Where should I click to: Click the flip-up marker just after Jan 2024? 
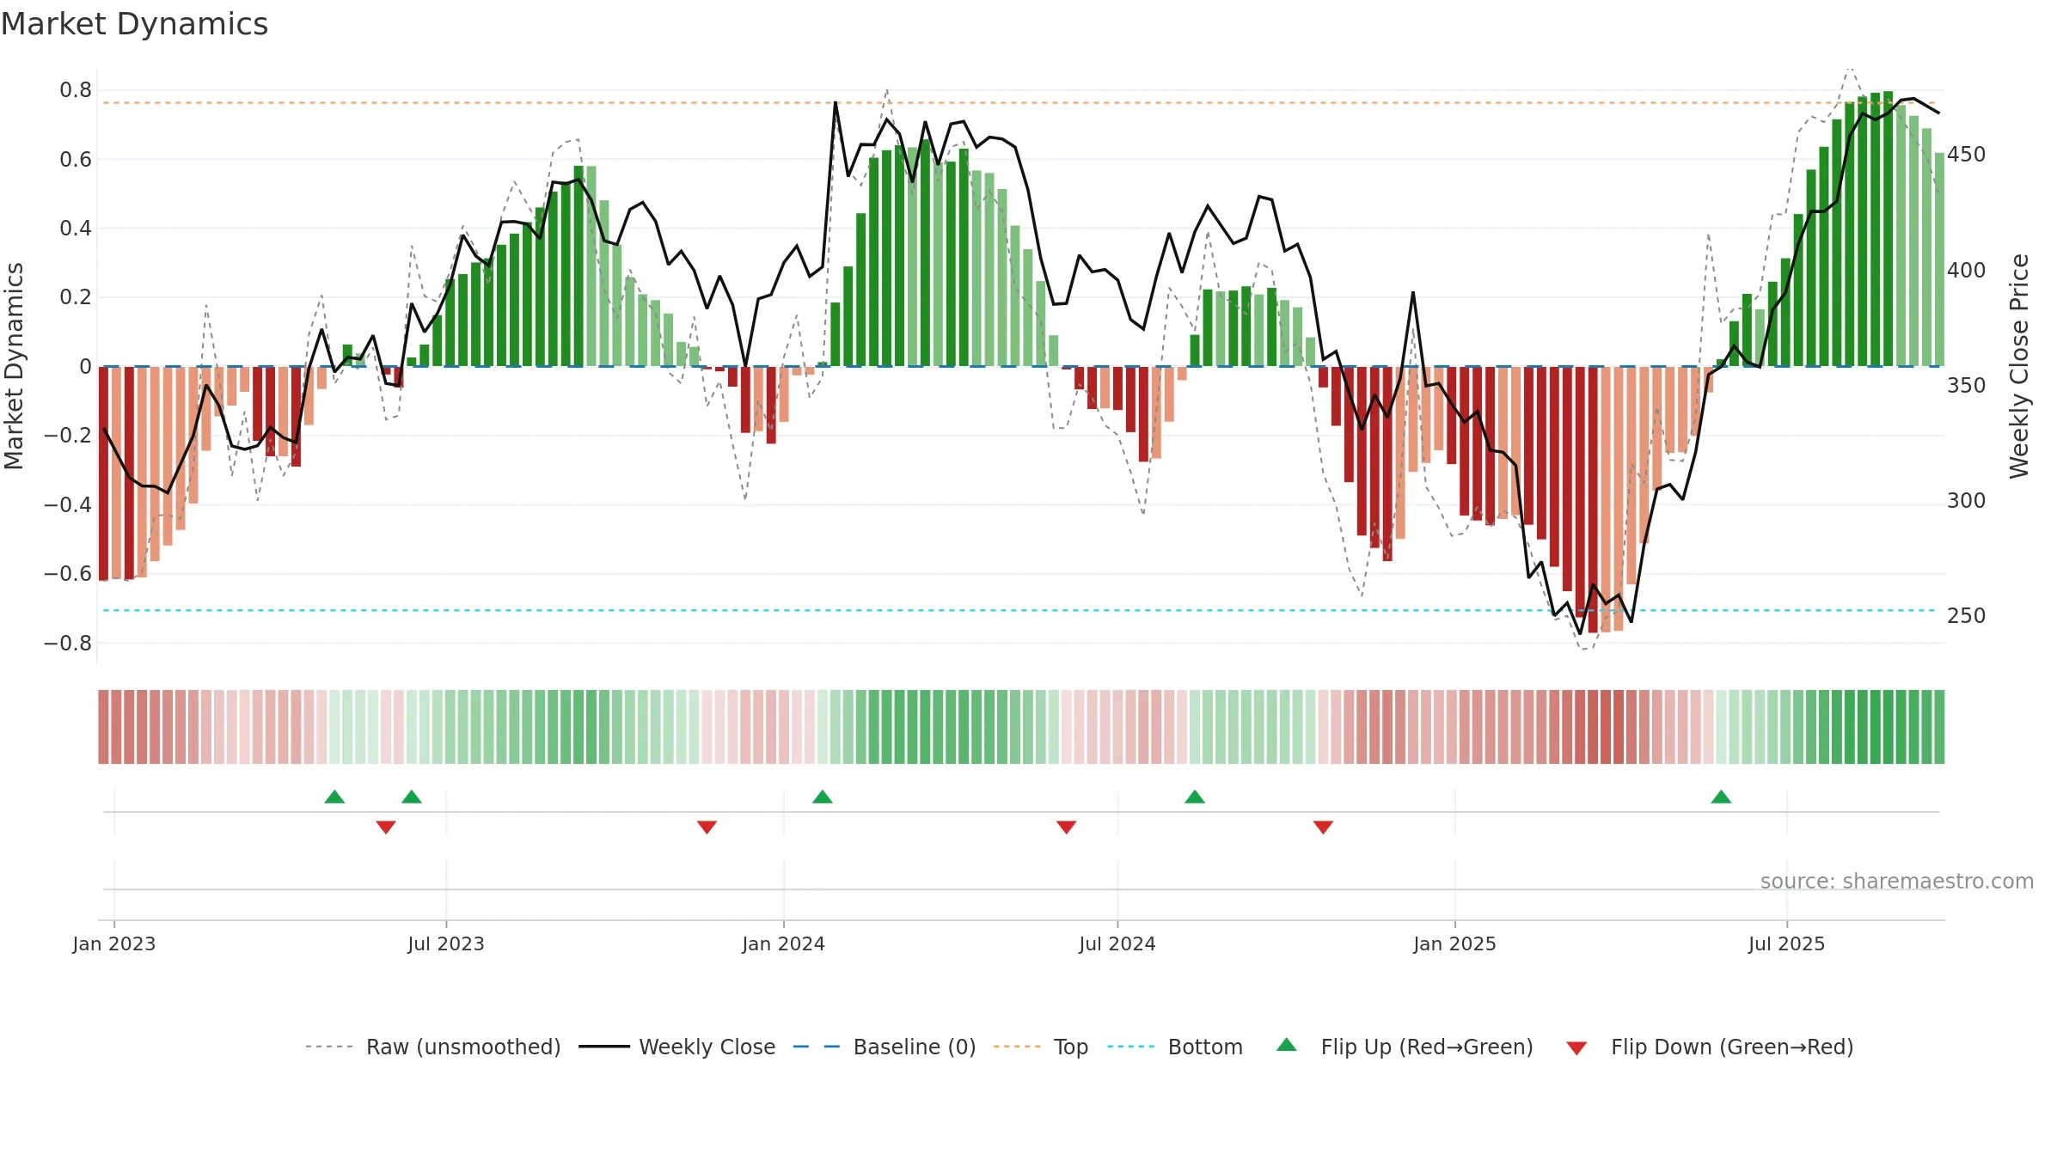823,797
